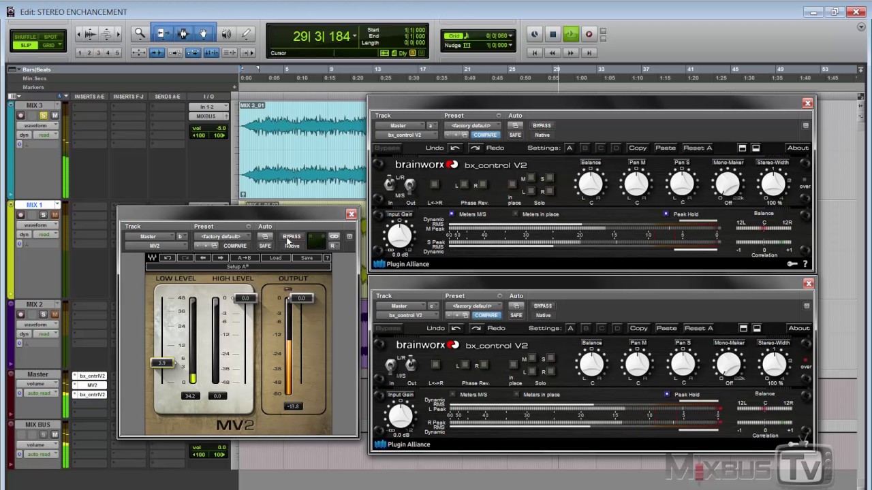
Task: Click the Go to End transport button
Action: (x=589, y=52)
